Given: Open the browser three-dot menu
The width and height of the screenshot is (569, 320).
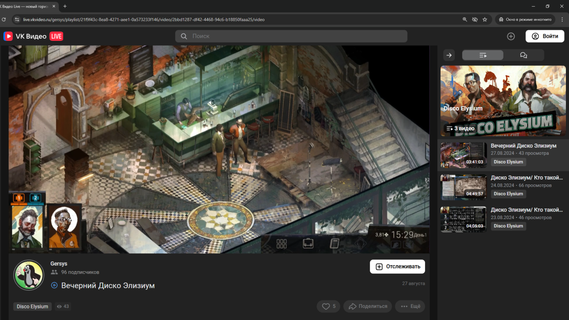Looking at the screenshot, I should [x=562, y=20].
